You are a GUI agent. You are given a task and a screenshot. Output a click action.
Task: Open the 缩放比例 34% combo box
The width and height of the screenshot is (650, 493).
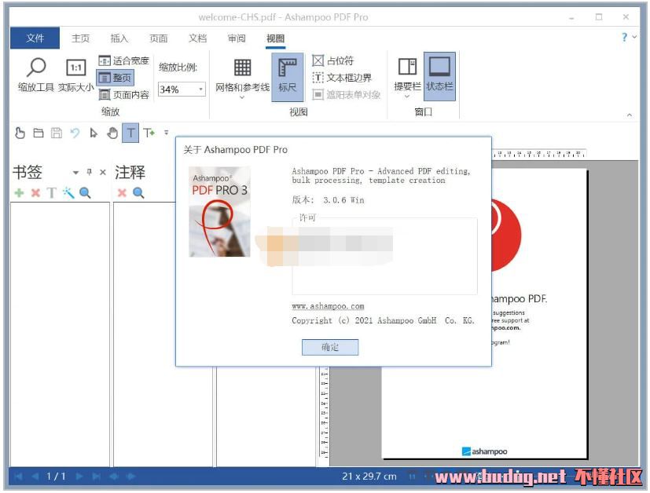click(x=182, y=89)
